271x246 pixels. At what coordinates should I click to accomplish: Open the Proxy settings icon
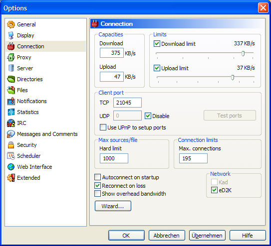click(11, 57)
